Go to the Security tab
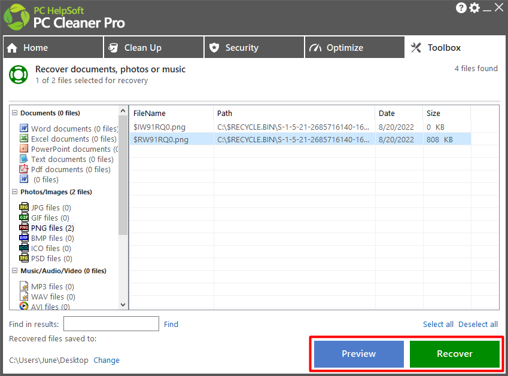508x376 pixels. tap(254, 47)
